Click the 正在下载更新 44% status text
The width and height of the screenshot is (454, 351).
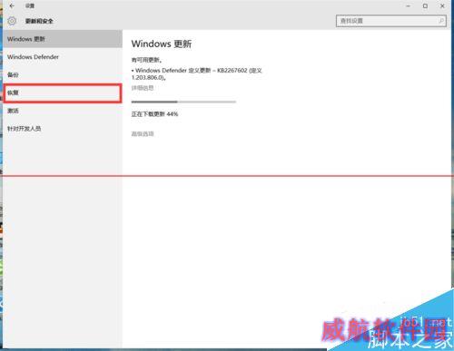click(154, 114)
